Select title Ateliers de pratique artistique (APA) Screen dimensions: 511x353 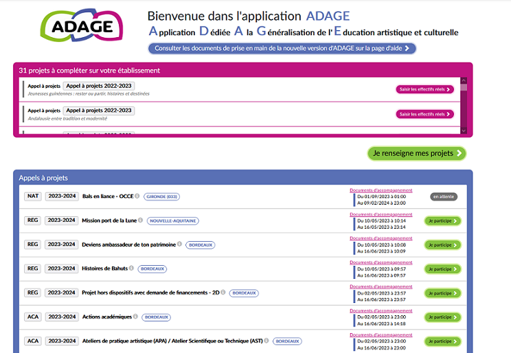pyautogui.click(x=172, y=341)
